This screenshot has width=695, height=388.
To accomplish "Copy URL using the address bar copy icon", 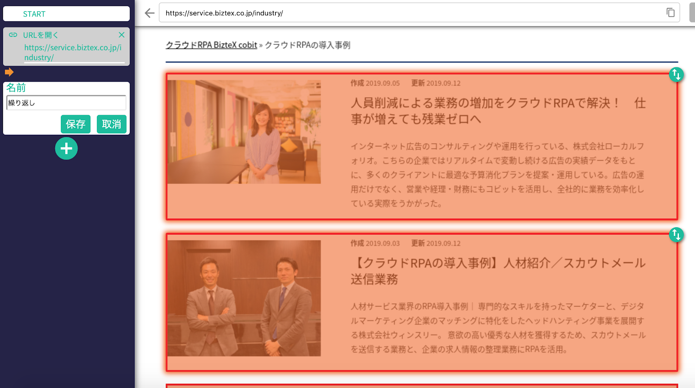I will pos(671,13).
